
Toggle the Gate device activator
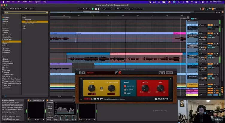tap(47, 100)
